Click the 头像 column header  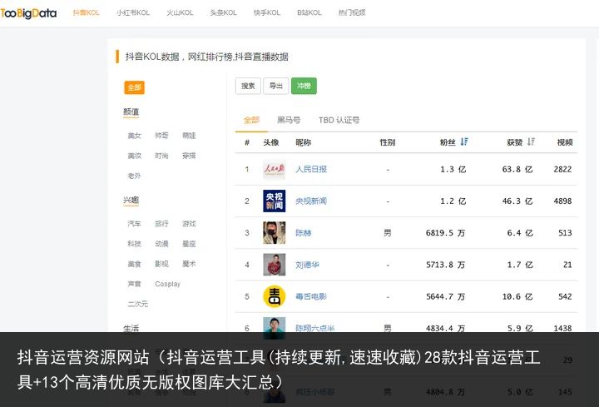[271, 142]
